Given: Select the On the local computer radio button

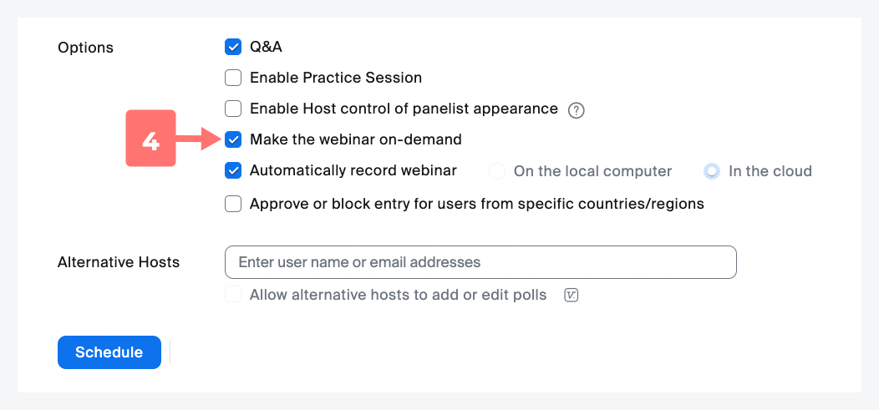Looking at the screenshot, I should [x=497, y=171].
